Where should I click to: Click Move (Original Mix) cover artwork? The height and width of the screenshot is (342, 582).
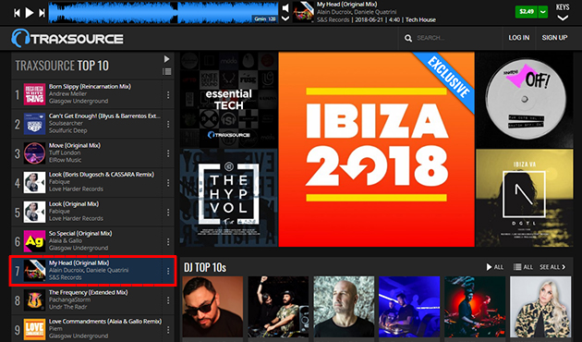34,153
